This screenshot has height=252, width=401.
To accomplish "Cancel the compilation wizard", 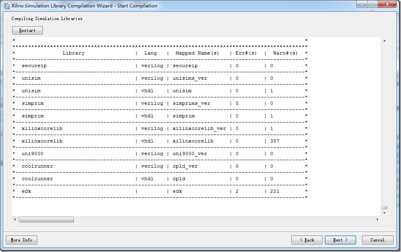I will [x=377, y=240].
